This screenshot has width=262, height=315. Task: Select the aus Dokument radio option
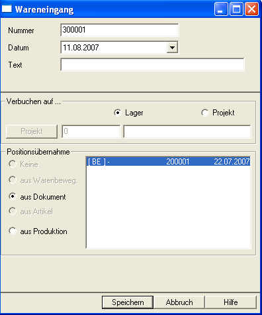13,196
